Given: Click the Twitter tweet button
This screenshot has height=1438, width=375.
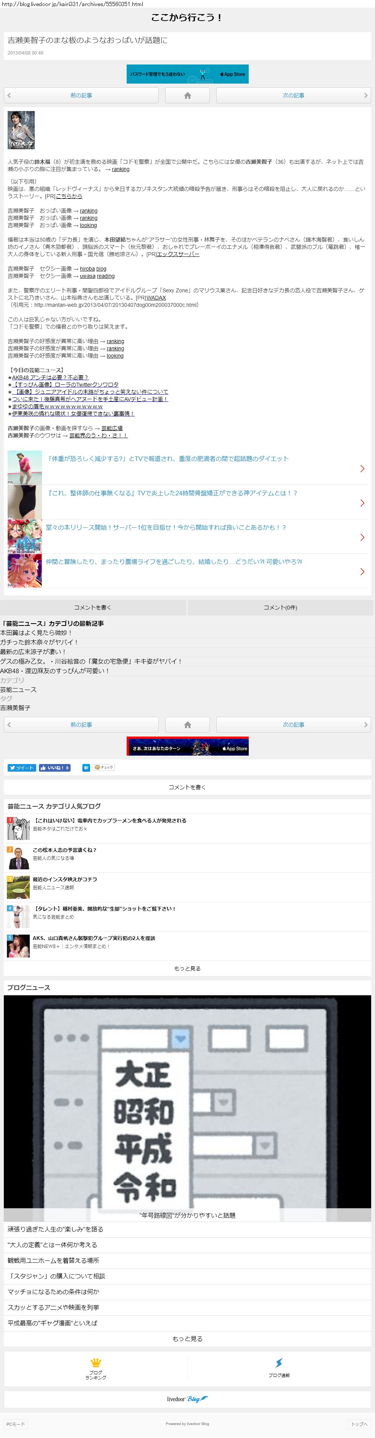Looking at the screenshot, I should (22, 767).
